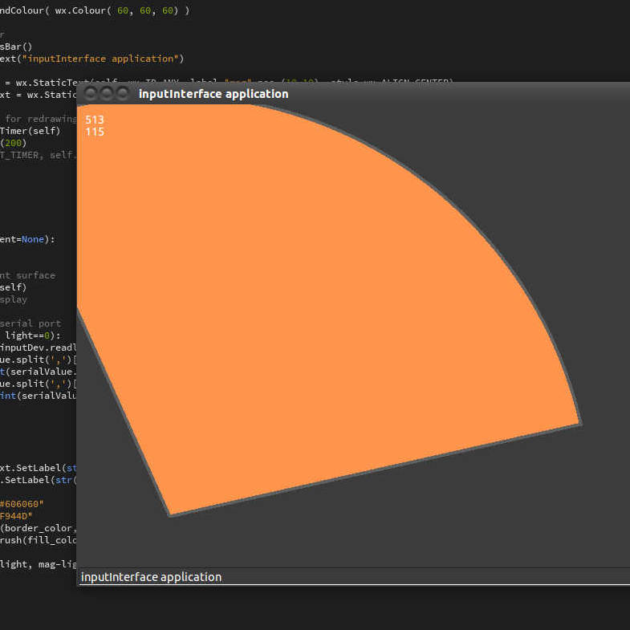Click the (200) value in editor

14,143
